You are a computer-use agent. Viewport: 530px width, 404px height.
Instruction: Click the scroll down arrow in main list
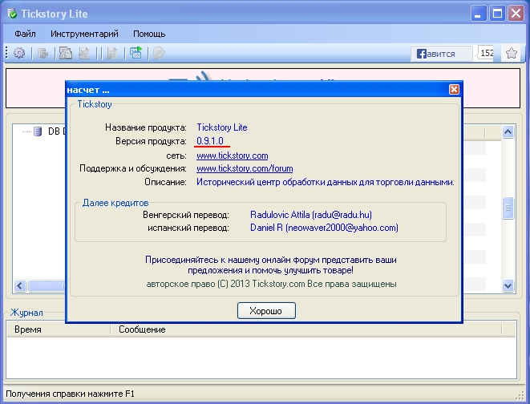(508, 286)
